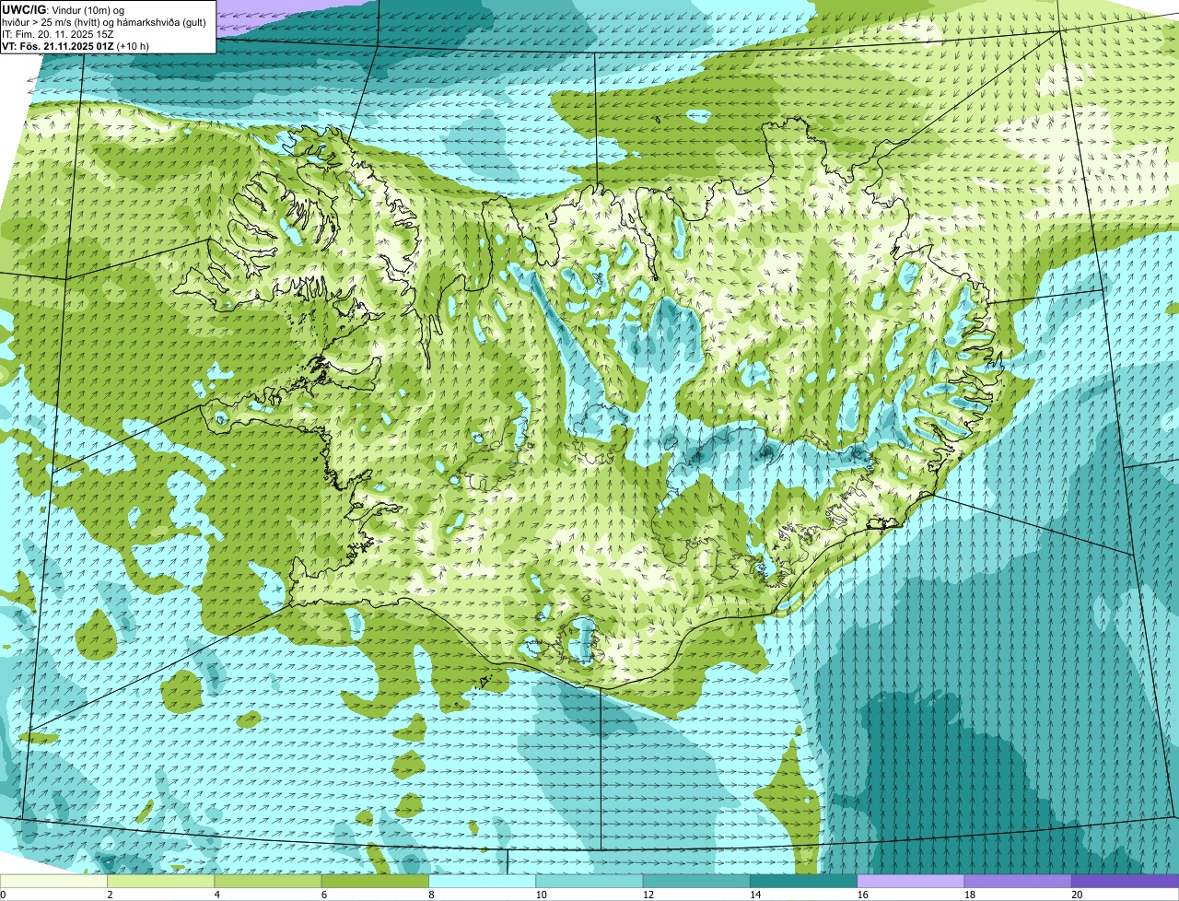Image resolution: width=1179 pixels, height=901 pixels.
Task: Click the legend tick label "16"
Action: pos(861,895)
